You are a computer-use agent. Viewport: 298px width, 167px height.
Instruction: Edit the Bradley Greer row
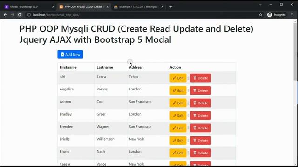[178, 116]
